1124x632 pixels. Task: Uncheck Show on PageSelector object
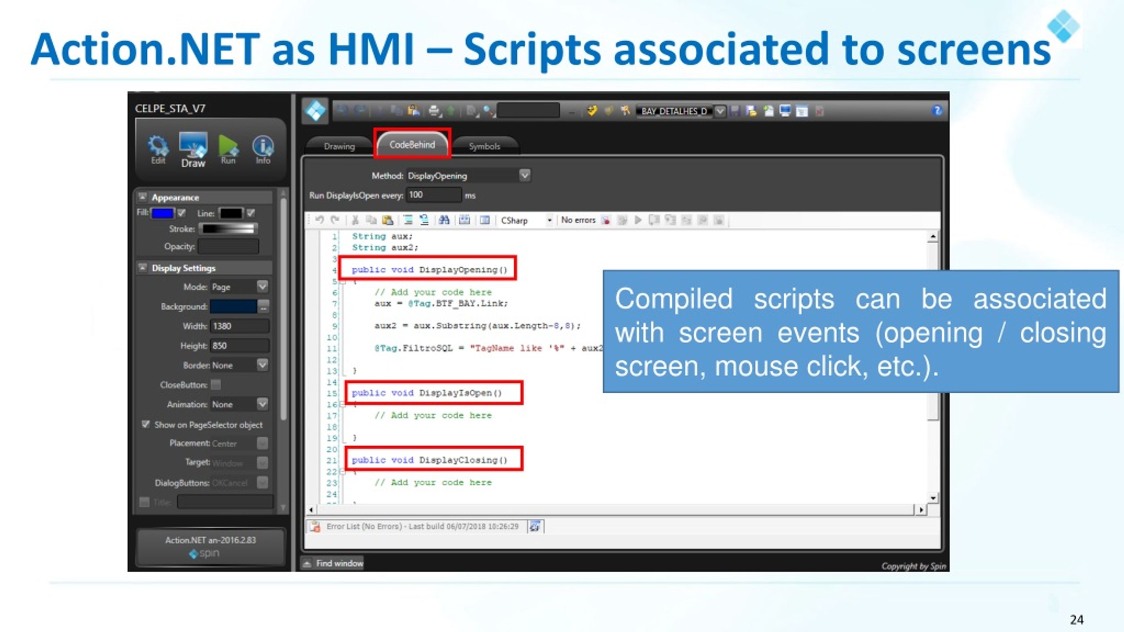(146, 424)
